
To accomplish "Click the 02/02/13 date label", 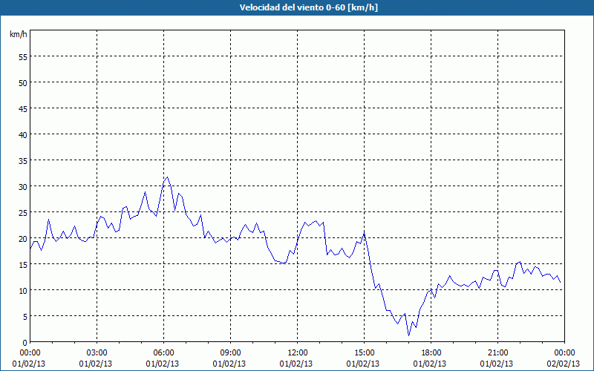I will click(564, 364).
